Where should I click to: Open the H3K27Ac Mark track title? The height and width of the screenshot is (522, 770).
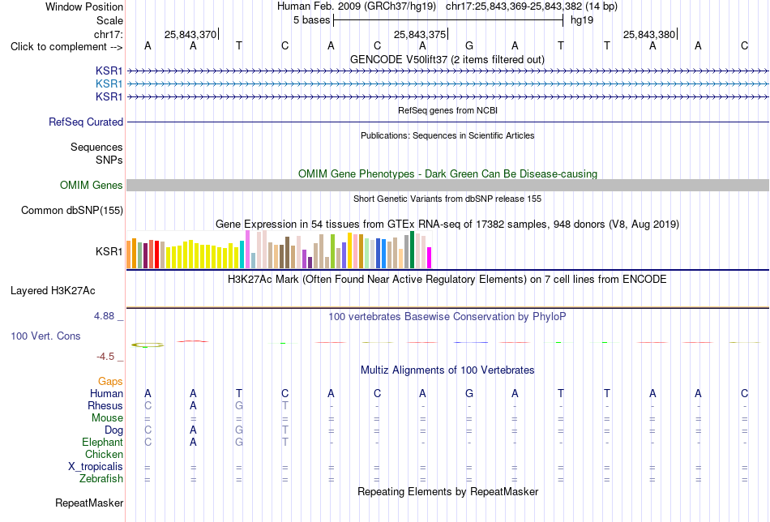pos(447,280)
